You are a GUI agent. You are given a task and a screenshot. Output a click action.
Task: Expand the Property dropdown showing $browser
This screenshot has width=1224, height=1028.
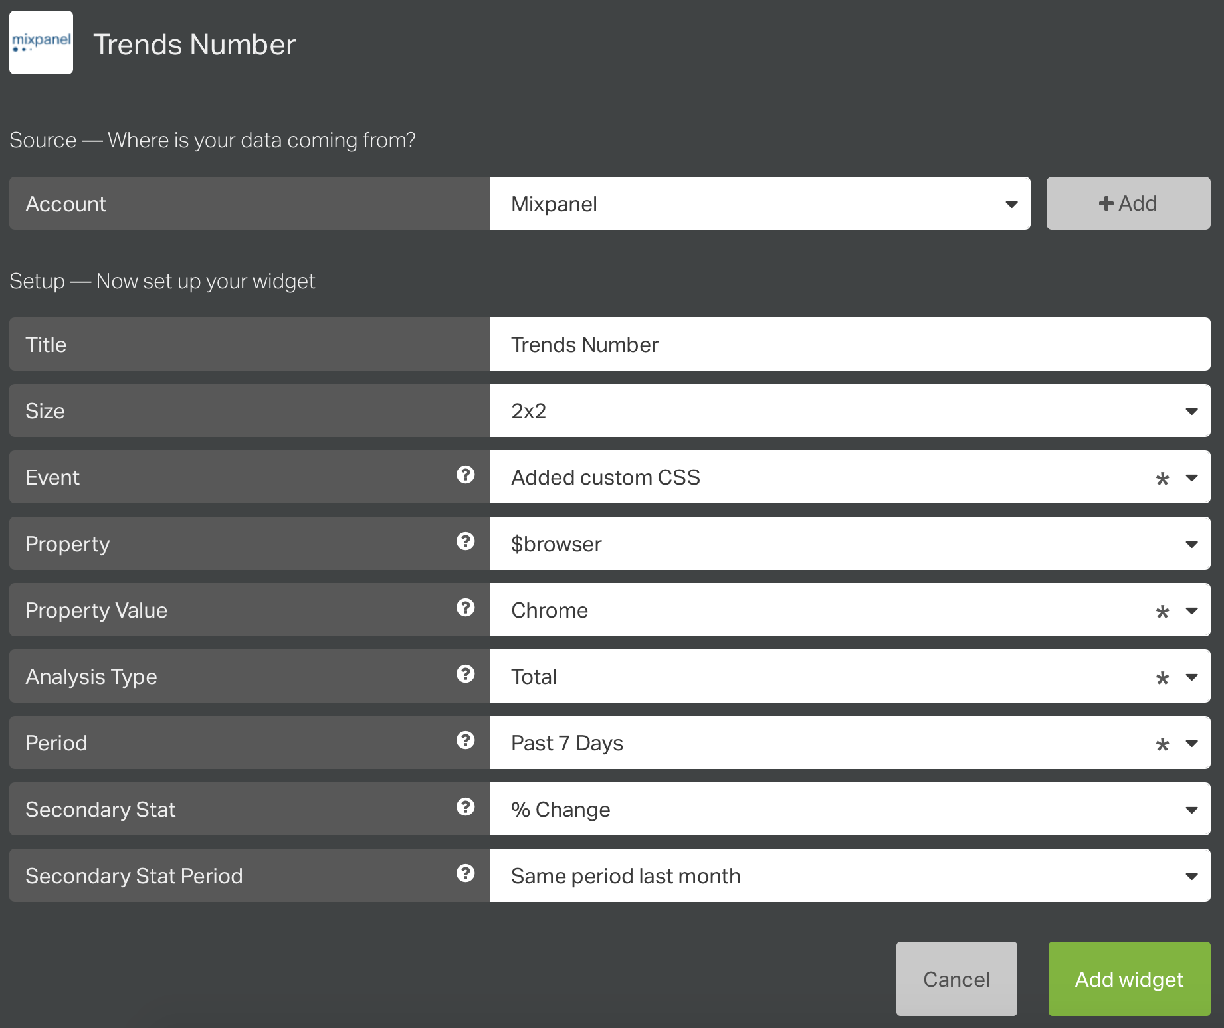(x=850, y=543)
